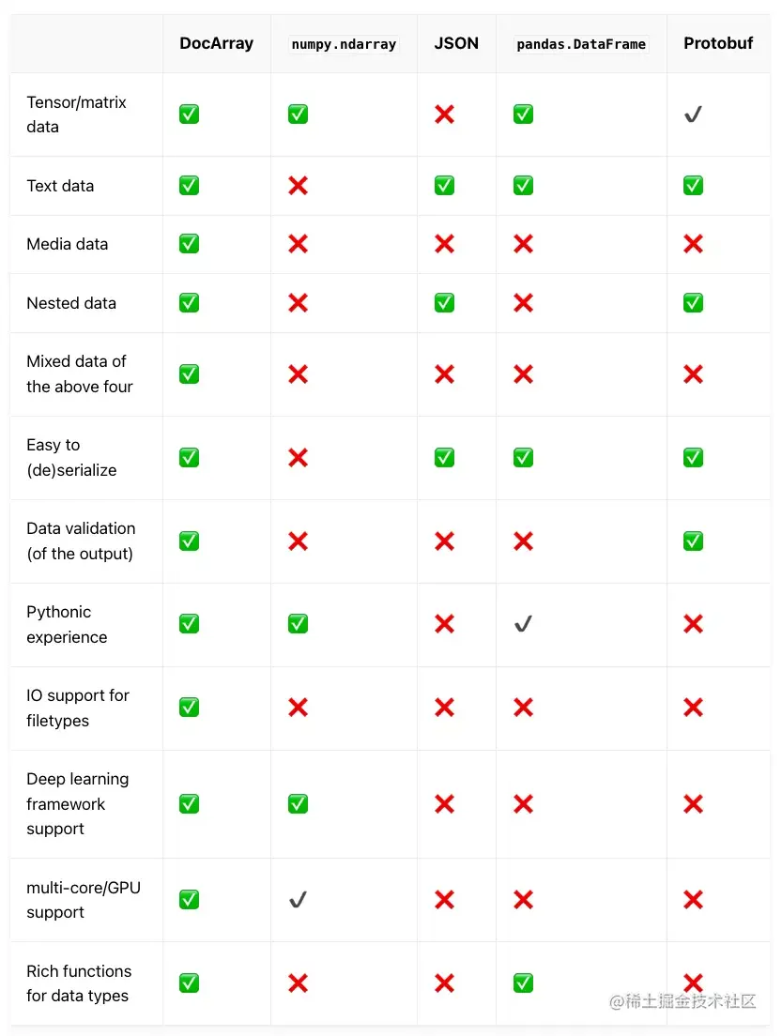
Task: Click the Protobuf column header
Action: pos(718,43)
